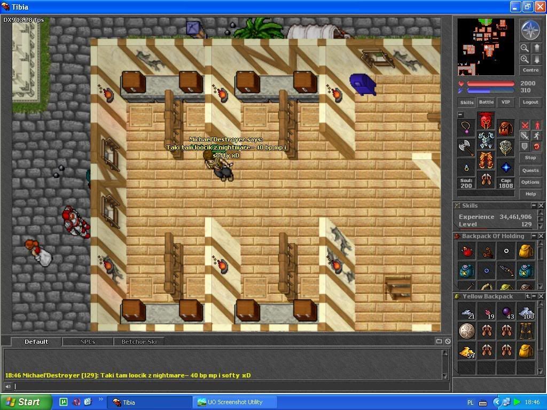
Task: Move the minimap down one floor
Action: (536, 59)
